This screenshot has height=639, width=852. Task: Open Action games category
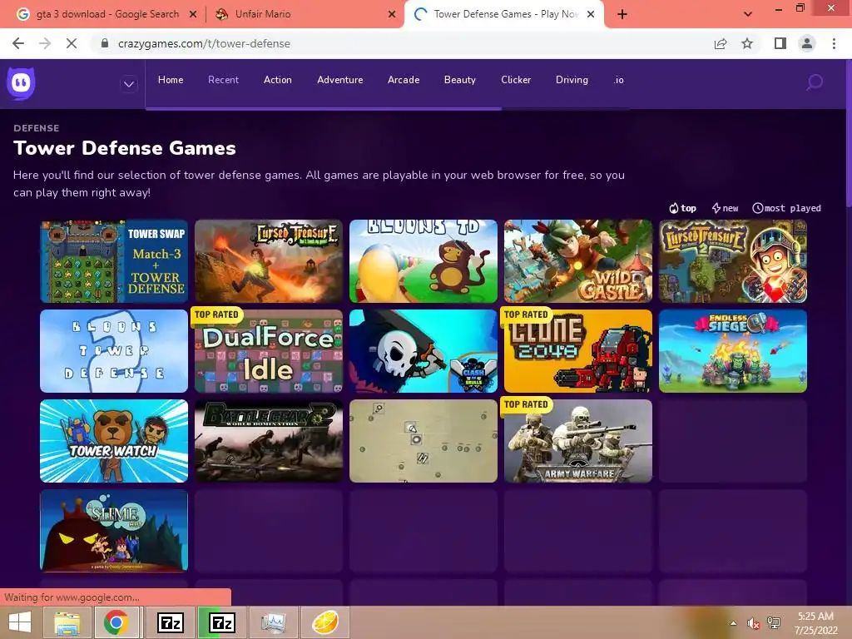pyautogui.click(x=278, y=80)
